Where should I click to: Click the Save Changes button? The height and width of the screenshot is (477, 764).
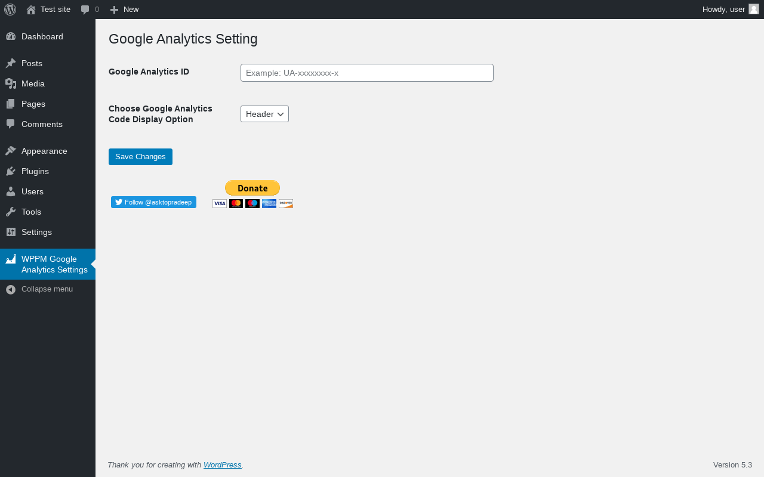tap(140, 157)
